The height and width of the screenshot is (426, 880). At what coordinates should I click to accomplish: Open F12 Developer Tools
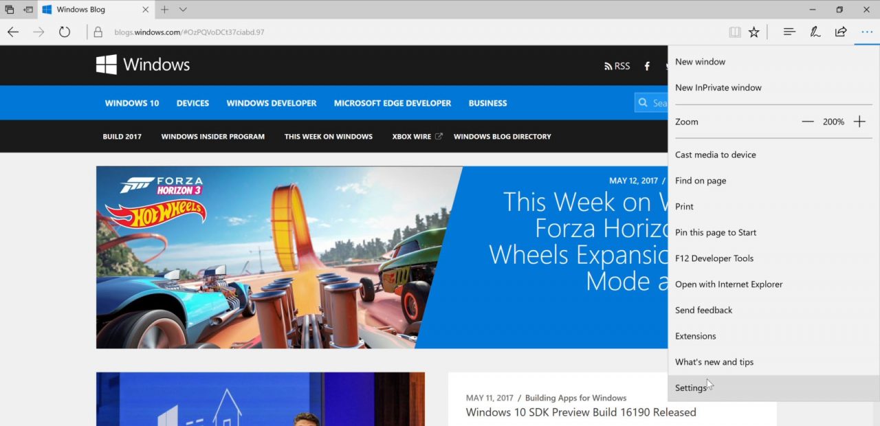tap(773, 258)
